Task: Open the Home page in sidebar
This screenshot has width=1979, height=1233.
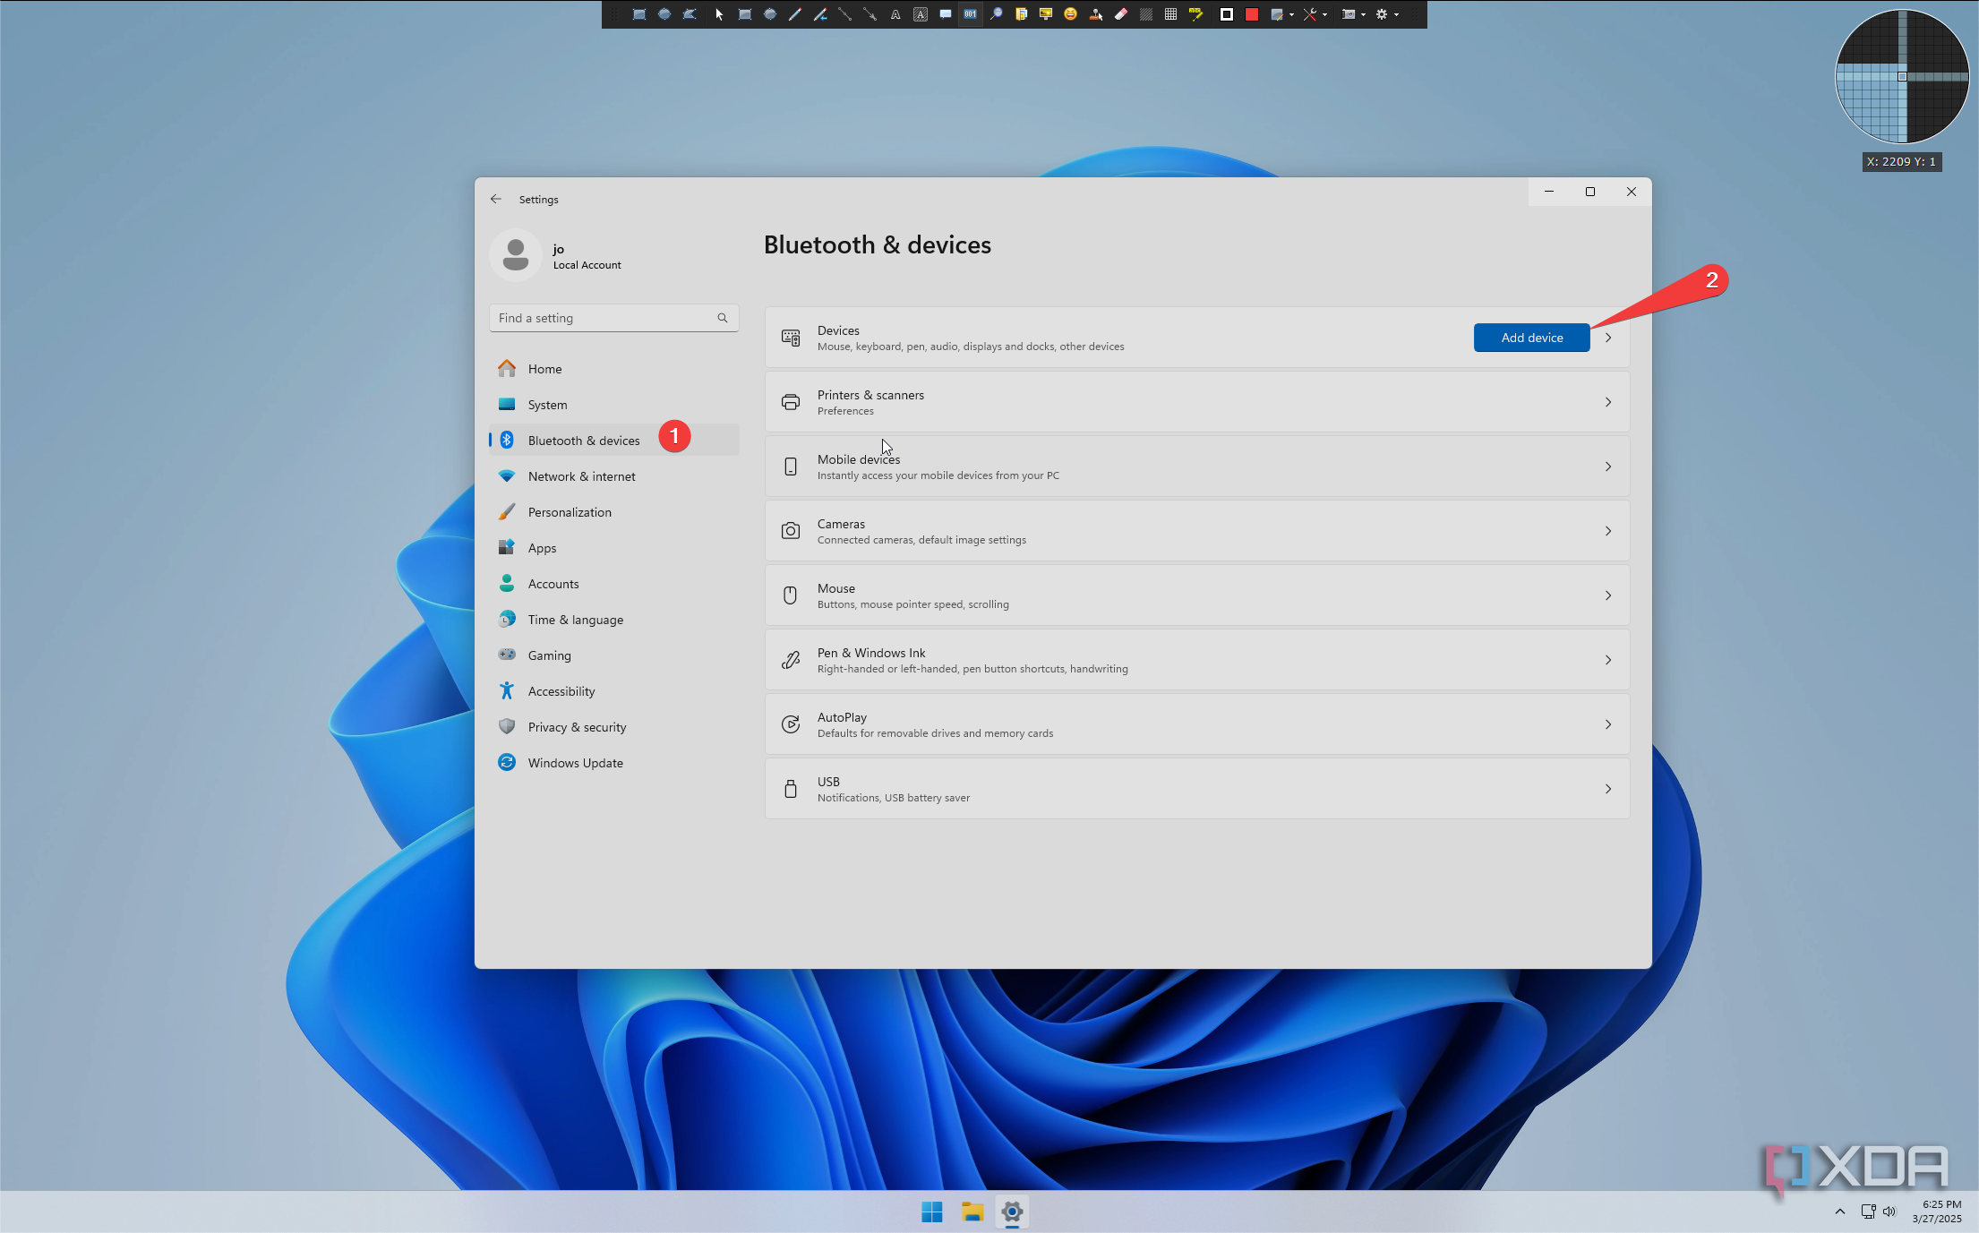Action: pyautogui.click(x=613, y=369)
